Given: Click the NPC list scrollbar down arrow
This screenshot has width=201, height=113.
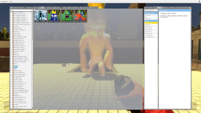Looking at the screenshot, I should click(x=32, y=108).
